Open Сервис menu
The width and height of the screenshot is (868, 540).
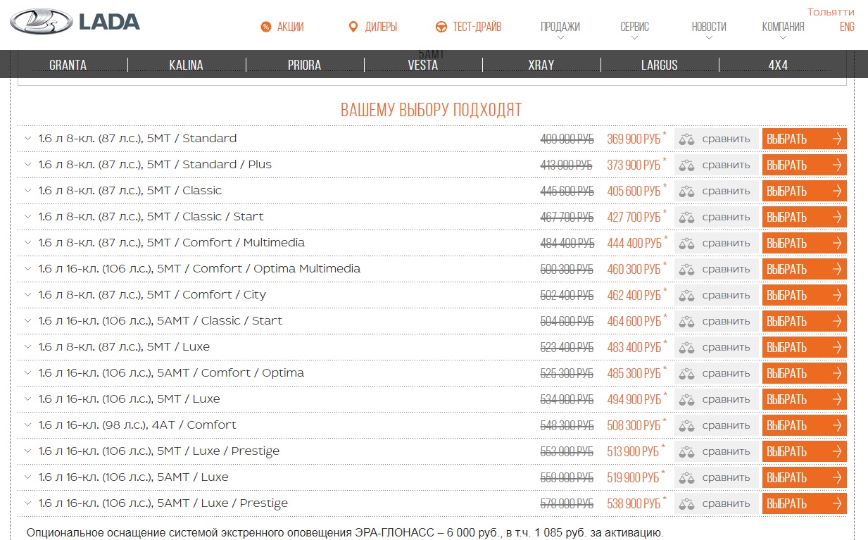coord(635,27)
